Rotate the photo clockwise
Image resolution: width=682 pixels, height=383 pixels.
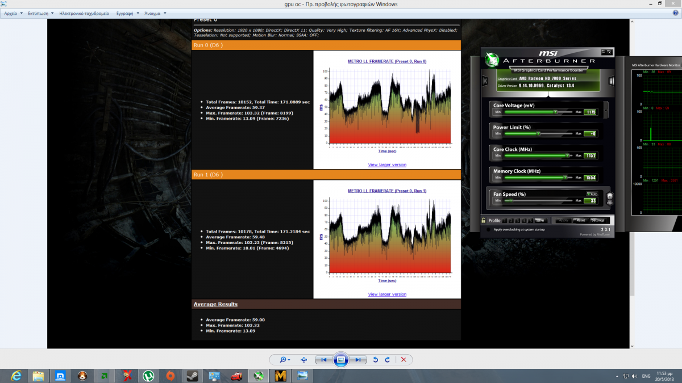point(388,360)
